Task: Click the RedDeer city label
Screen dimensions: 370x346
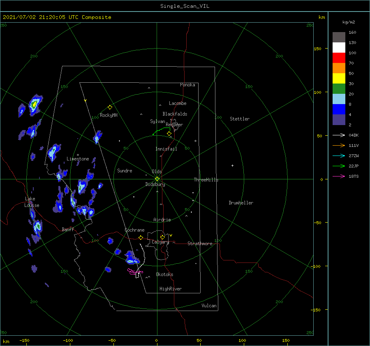Action: [x=174, y=125]
